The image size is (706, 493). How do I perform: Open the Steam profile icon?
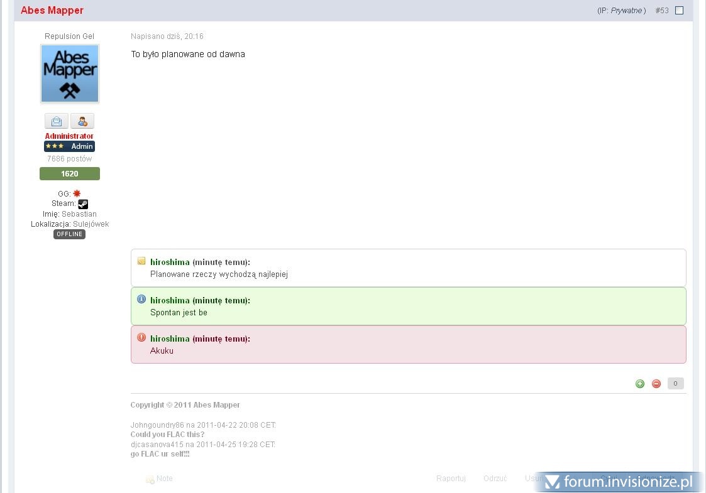click(x=83, y=204)
